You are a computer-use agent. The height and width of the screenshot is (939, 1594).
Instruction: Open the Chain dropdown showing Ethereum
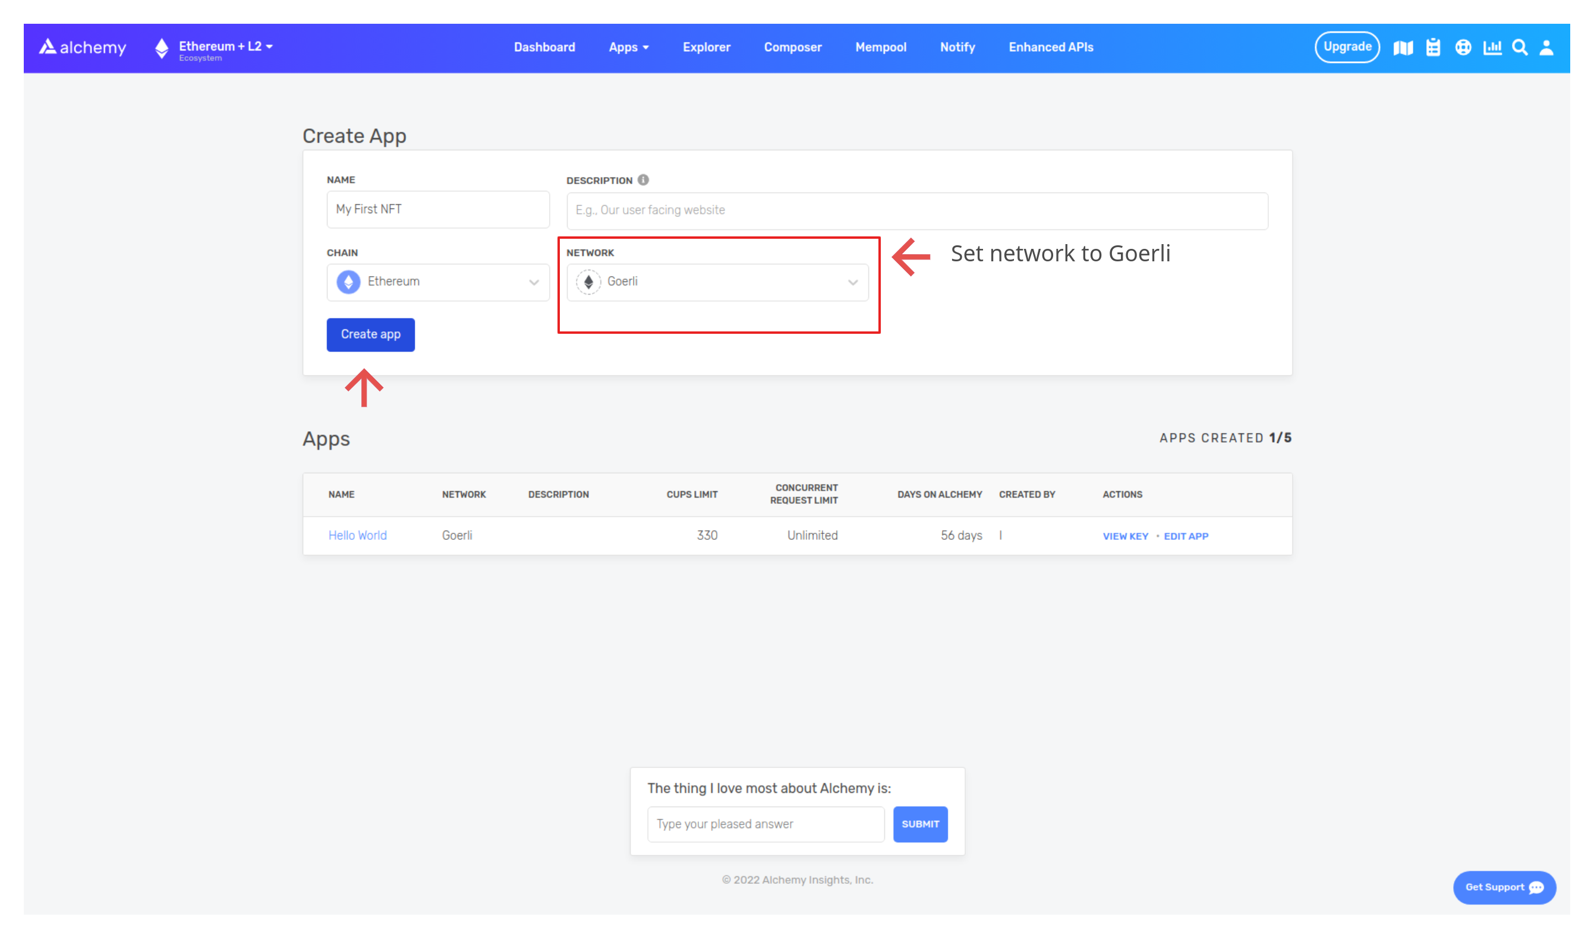[438, 282]
